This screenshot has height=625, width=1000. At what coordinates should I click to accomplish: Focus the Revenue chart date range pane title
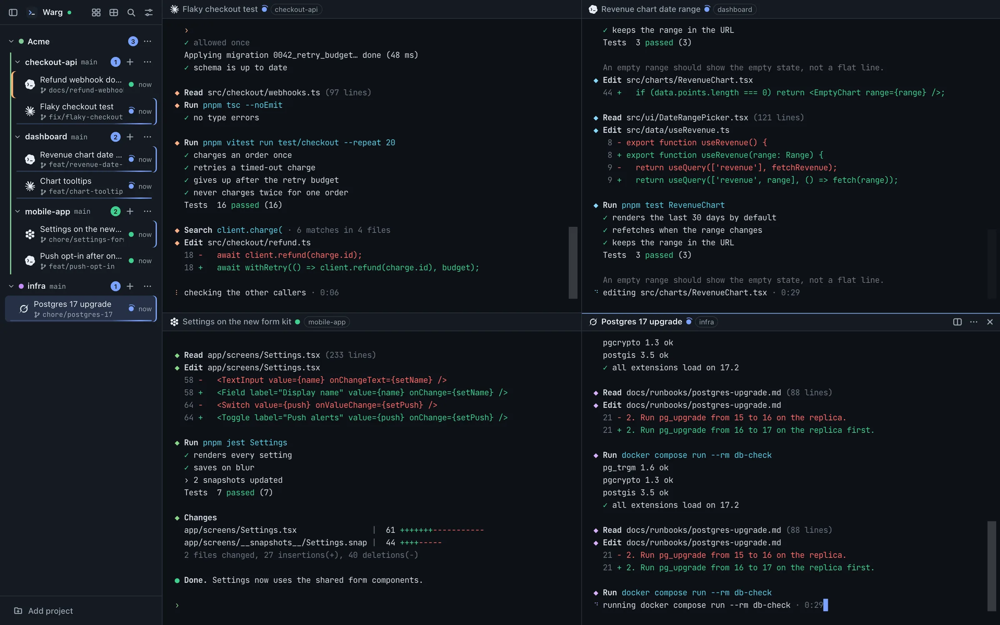pos(650,9)
